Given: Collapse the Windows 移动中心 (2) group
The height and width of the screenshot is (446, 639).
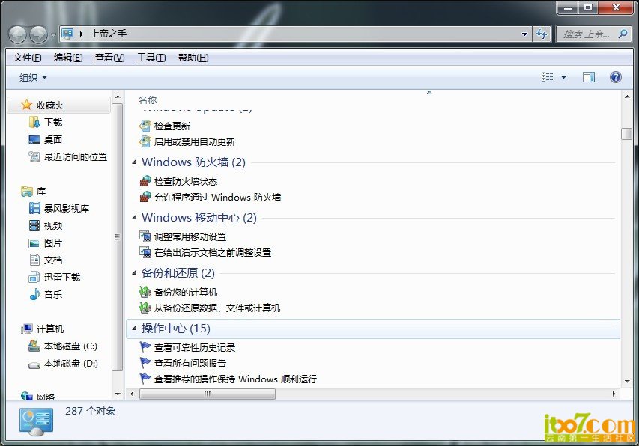Looking at the screenshot, I should pos(134,217).
